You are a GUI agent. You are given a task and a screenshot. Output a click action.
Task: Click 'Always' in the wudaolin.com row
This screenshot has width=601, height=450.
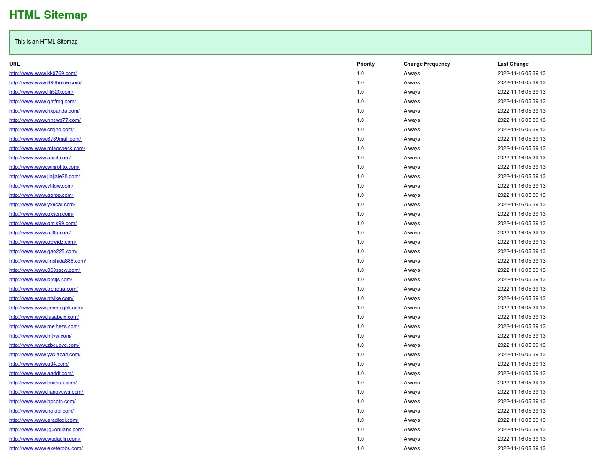tap(412, 439)
